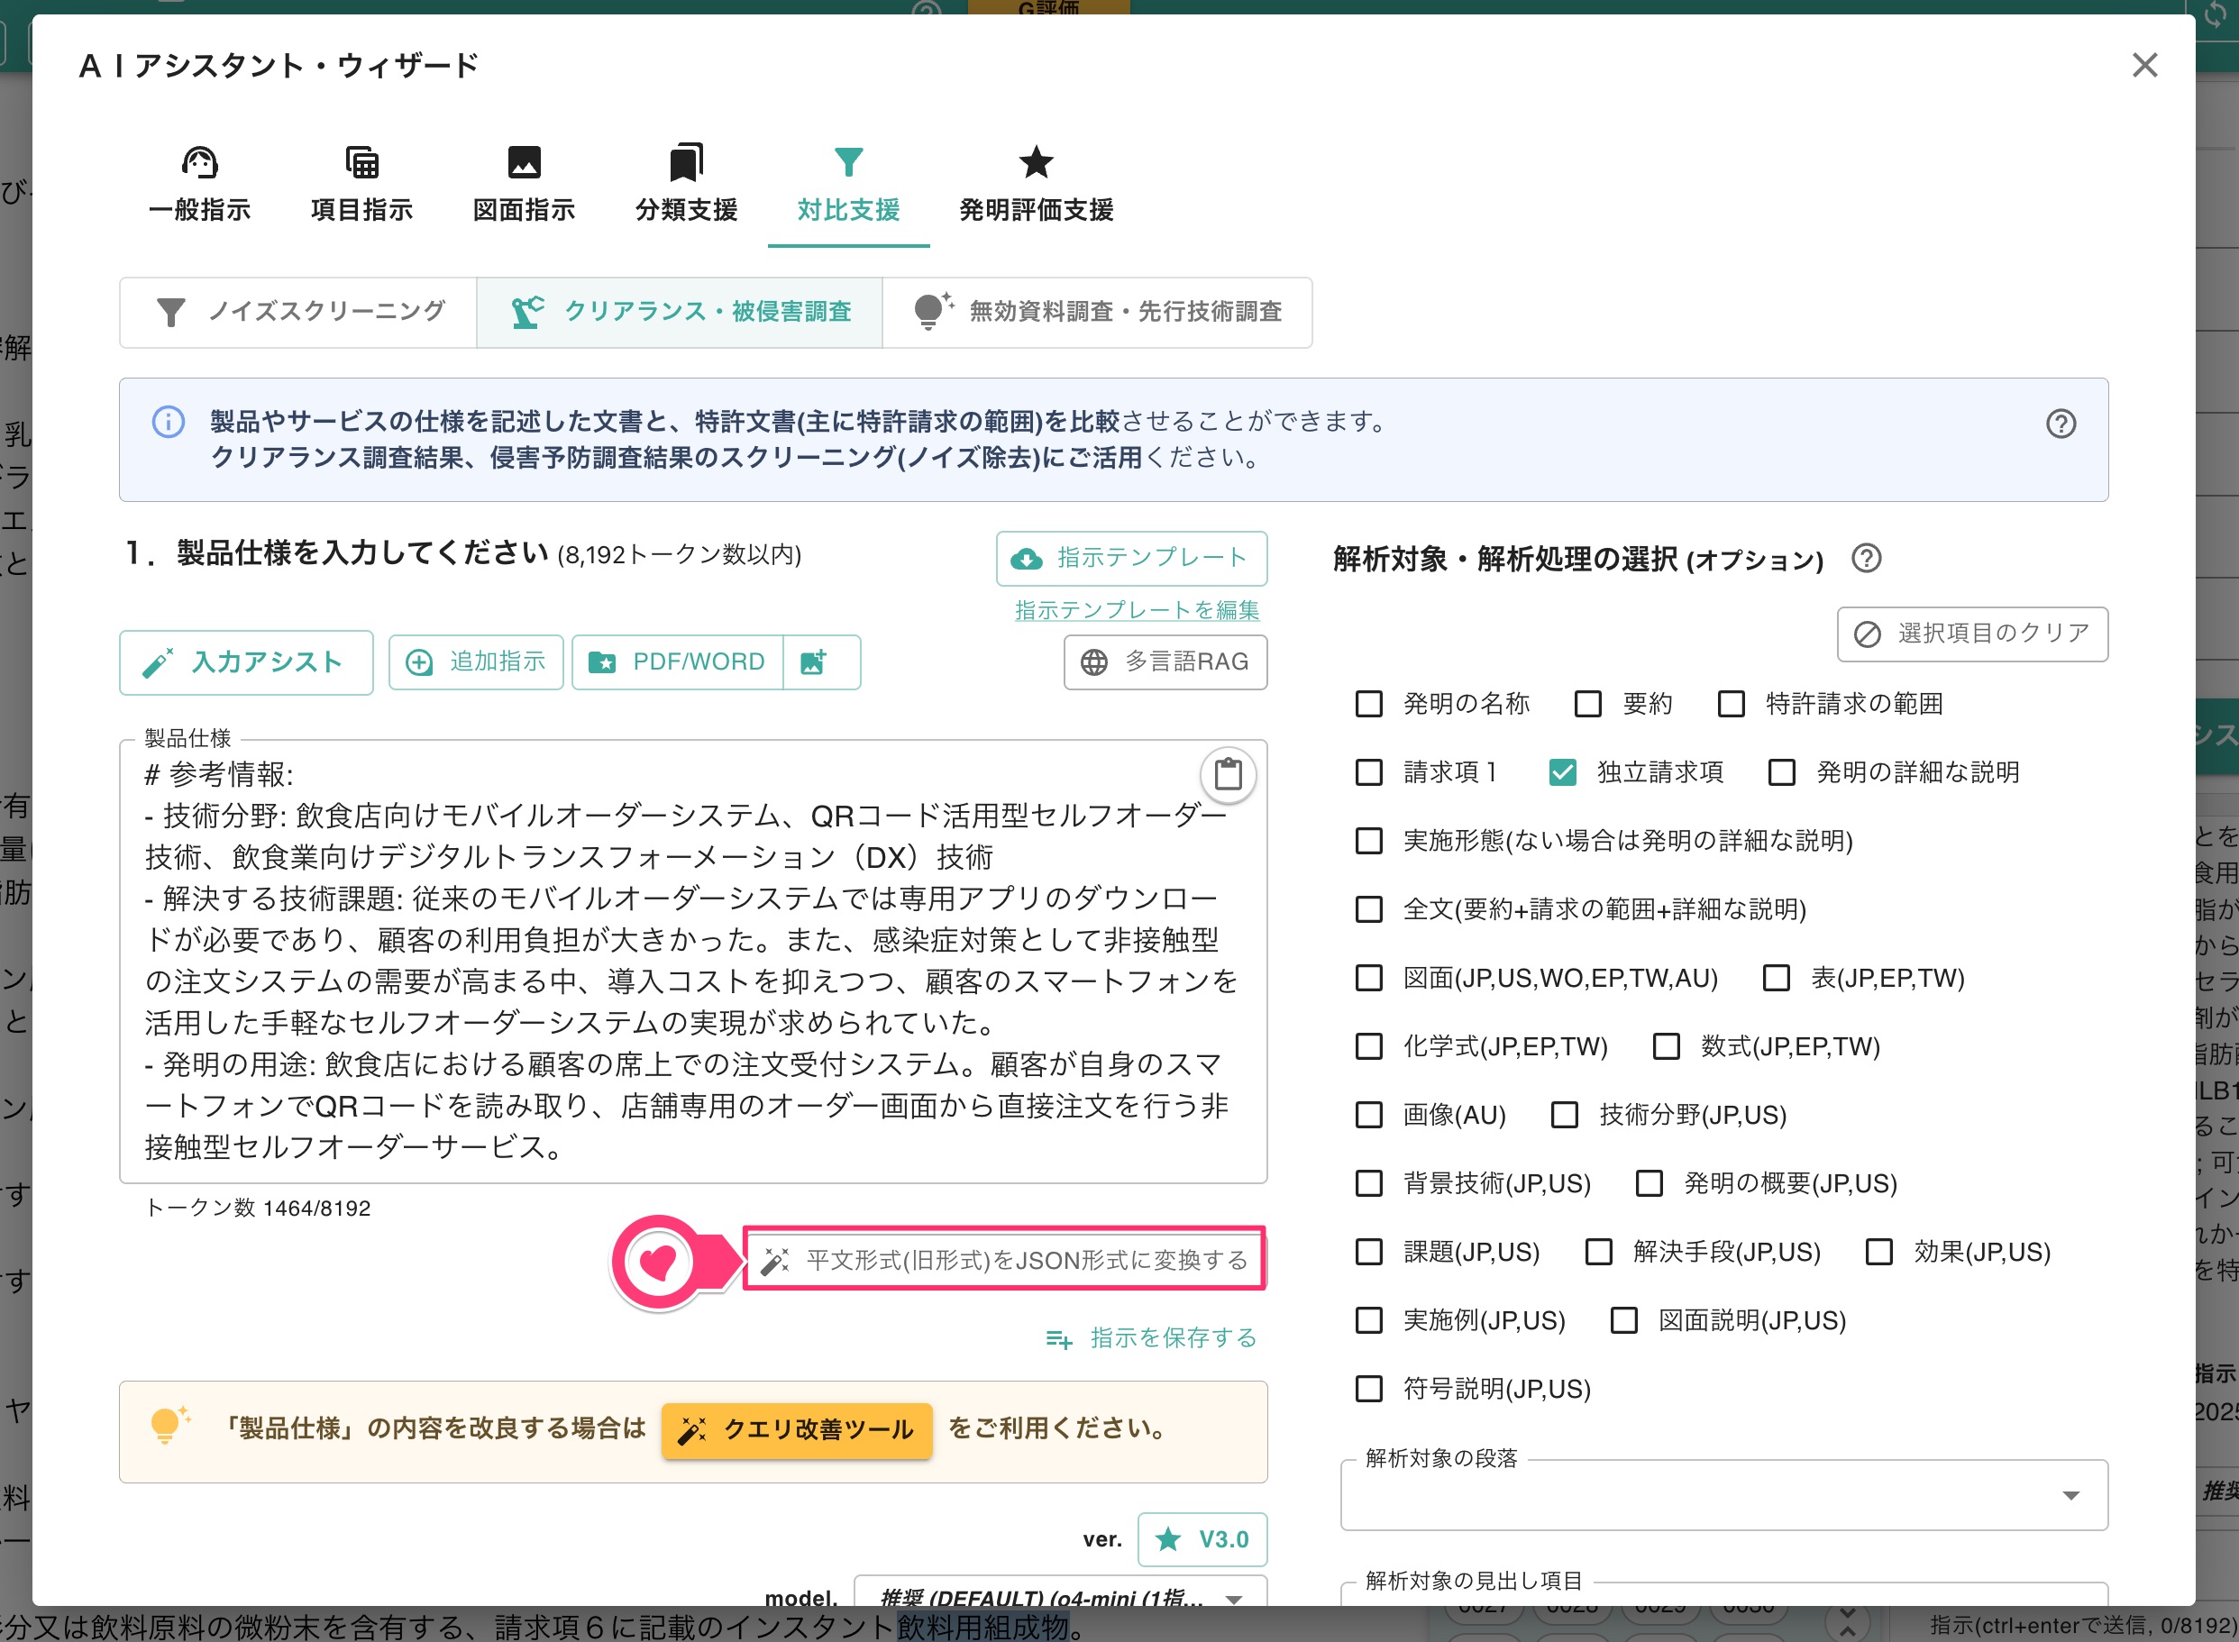Click inside the 製品仕様 text area

693,962
